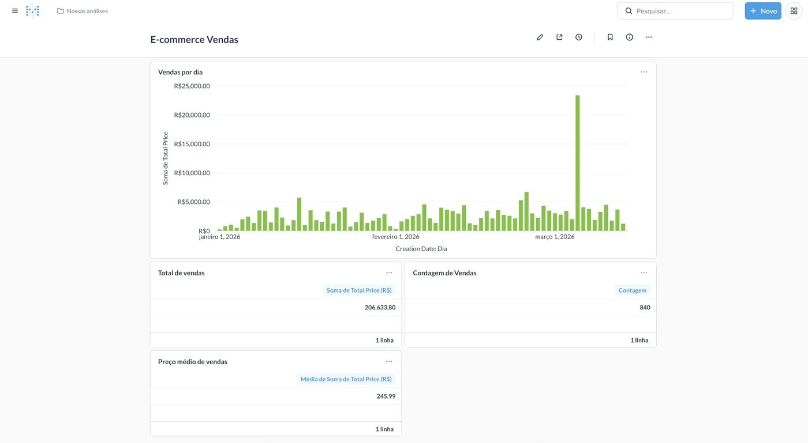Open Total de vendas card menu
Image resolution: width=808 pixels, height=443 pixels.
[x=389, y=273]
